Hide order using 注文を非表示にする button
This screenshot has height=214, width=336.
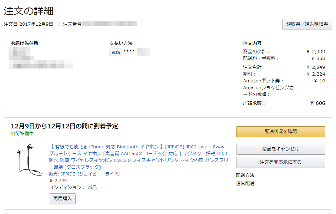tap(280, 162)
